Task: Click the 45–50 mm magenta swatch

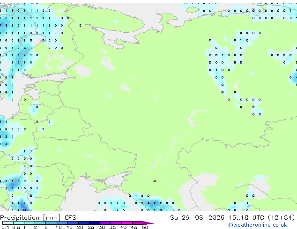Action: click(x=138, y=223)
